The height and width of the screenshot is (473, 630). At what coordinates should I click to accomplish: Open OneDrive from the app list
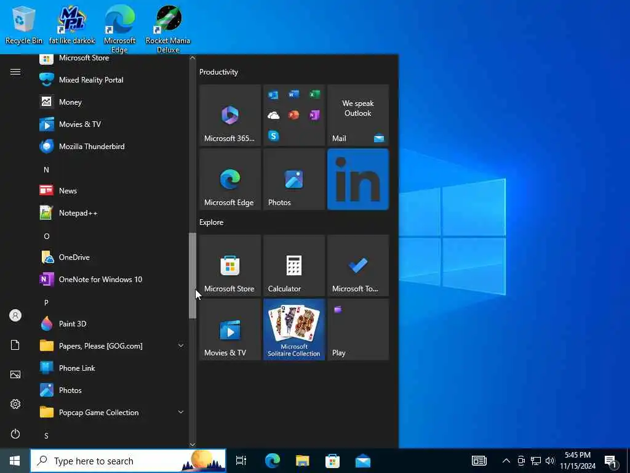[x=111, y=257]
